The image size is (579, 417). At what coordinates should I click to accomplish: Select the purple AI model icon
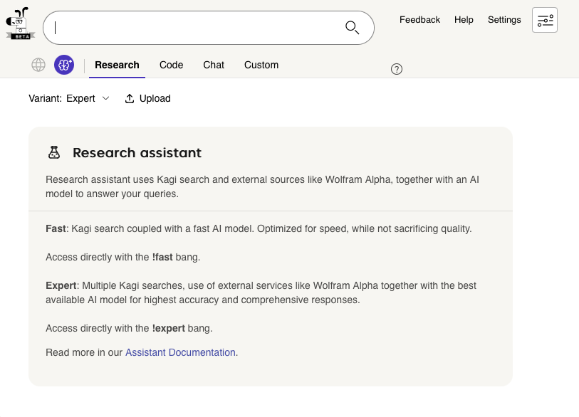click(x=64, y=65)
